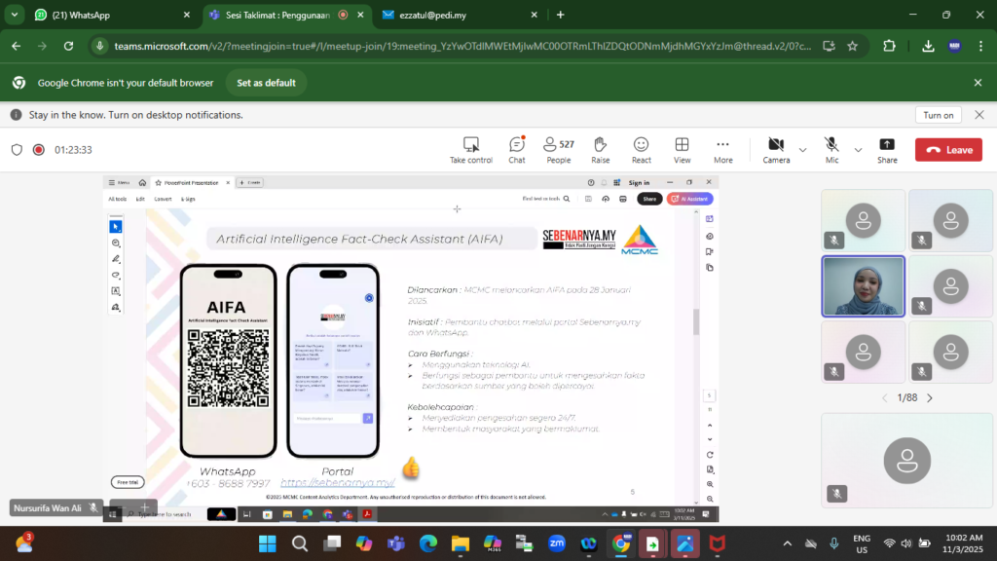Show the People list with 527 participants
Image resolution: width=997 pixels, height=561 pixels.
(x=559, y=150)
